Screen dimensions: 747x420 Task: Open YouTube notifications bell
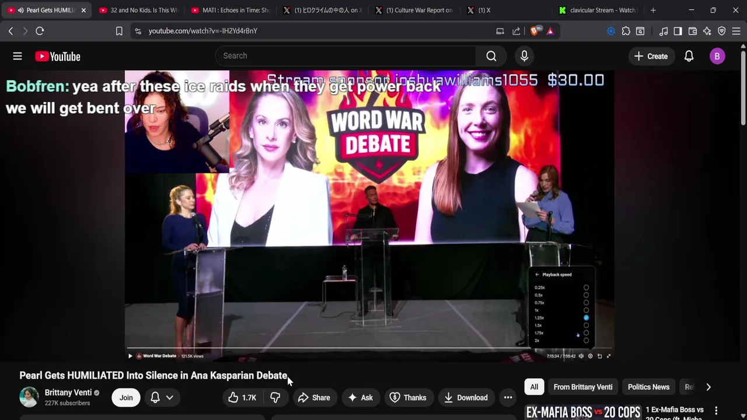pyautogui.click(x=689, y=56)
